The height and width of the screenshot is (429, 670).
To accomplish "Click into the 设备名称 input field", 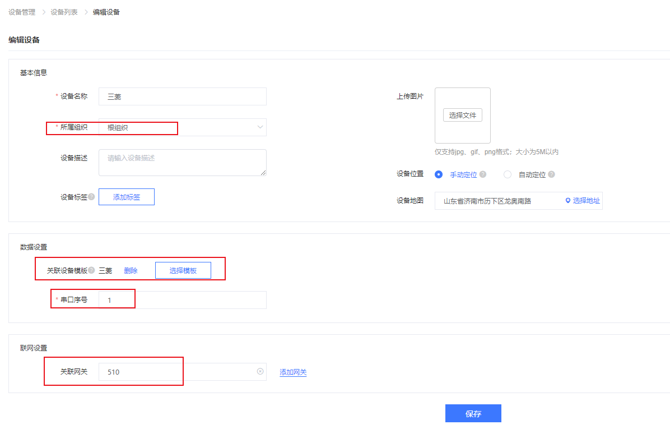I will (182, 96).
